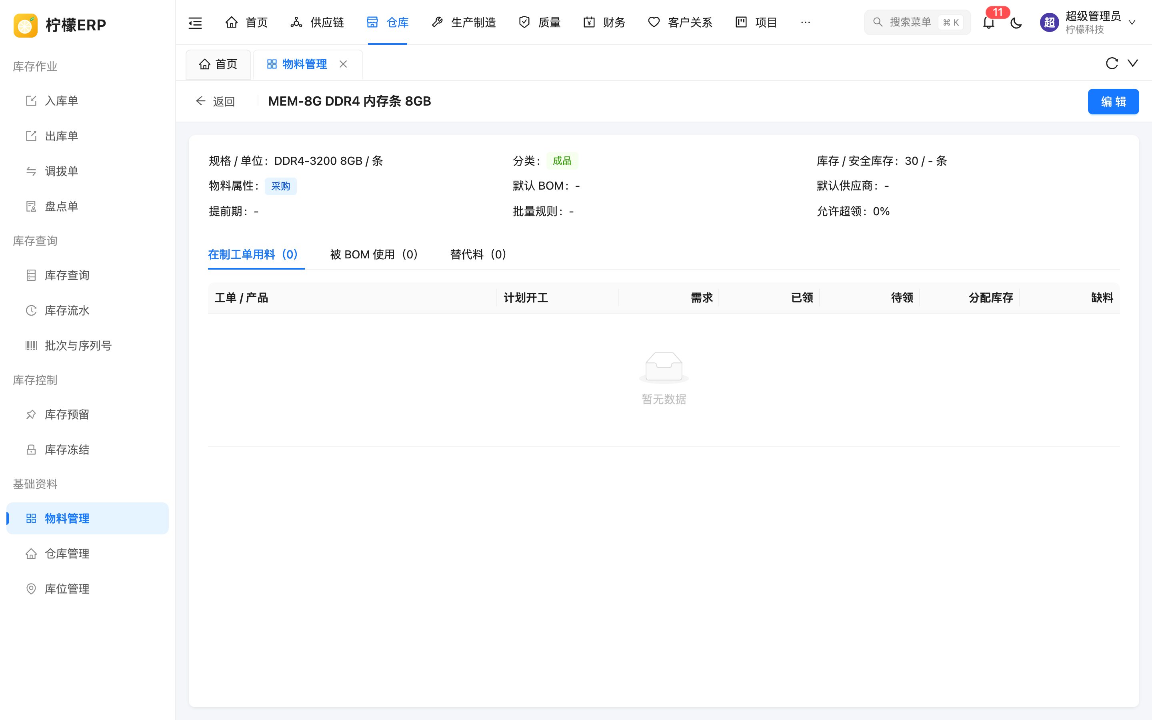The image size is (1152, 720).
Task: Click the 成品 category tag
Action: coord(562,161)
